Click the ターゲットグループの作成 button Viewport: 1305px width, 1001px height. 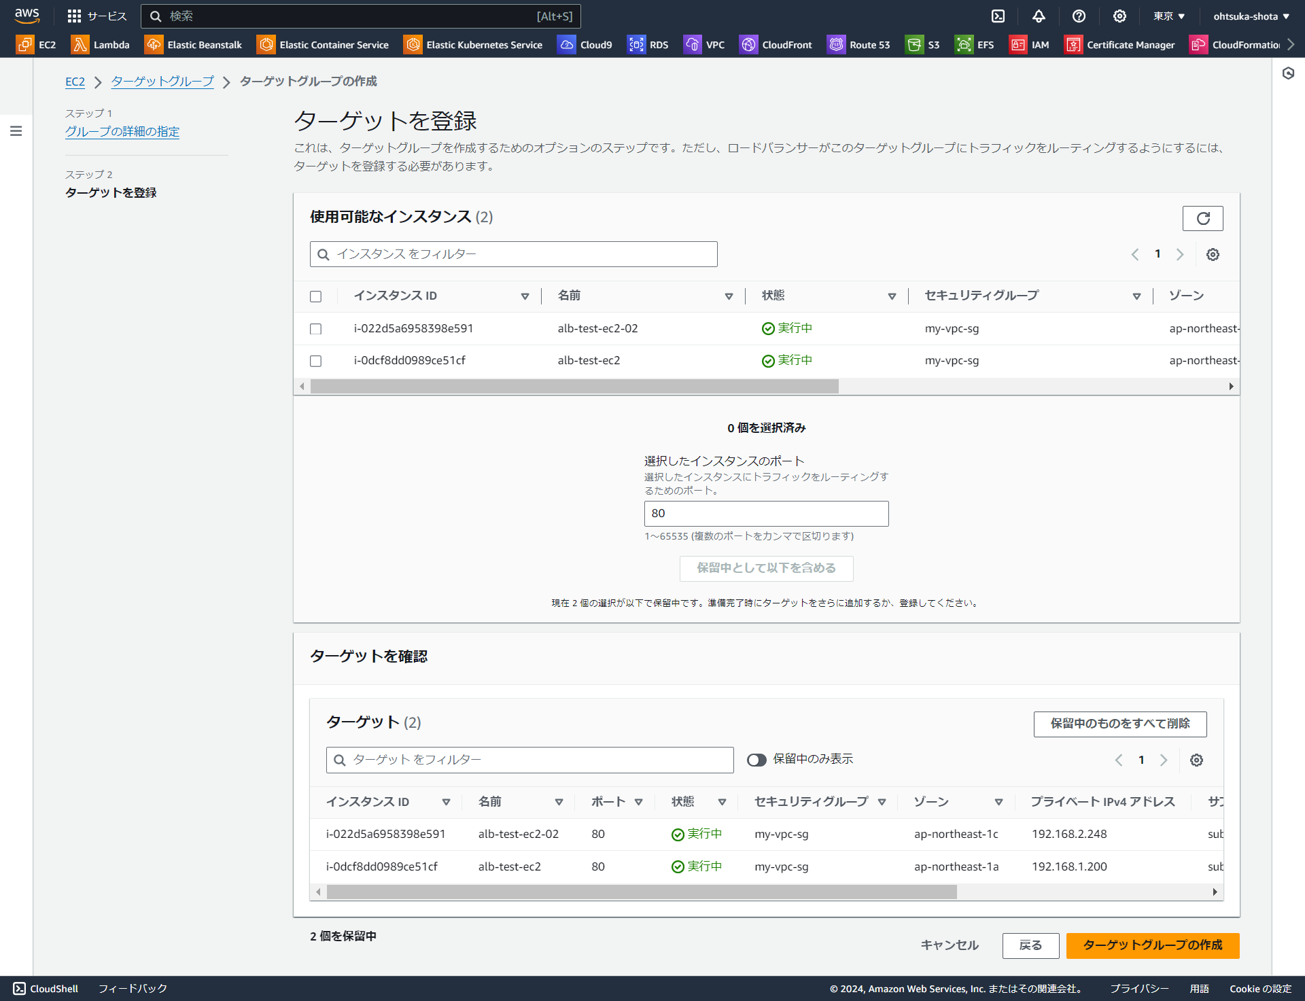click(x=1151, y=945)
